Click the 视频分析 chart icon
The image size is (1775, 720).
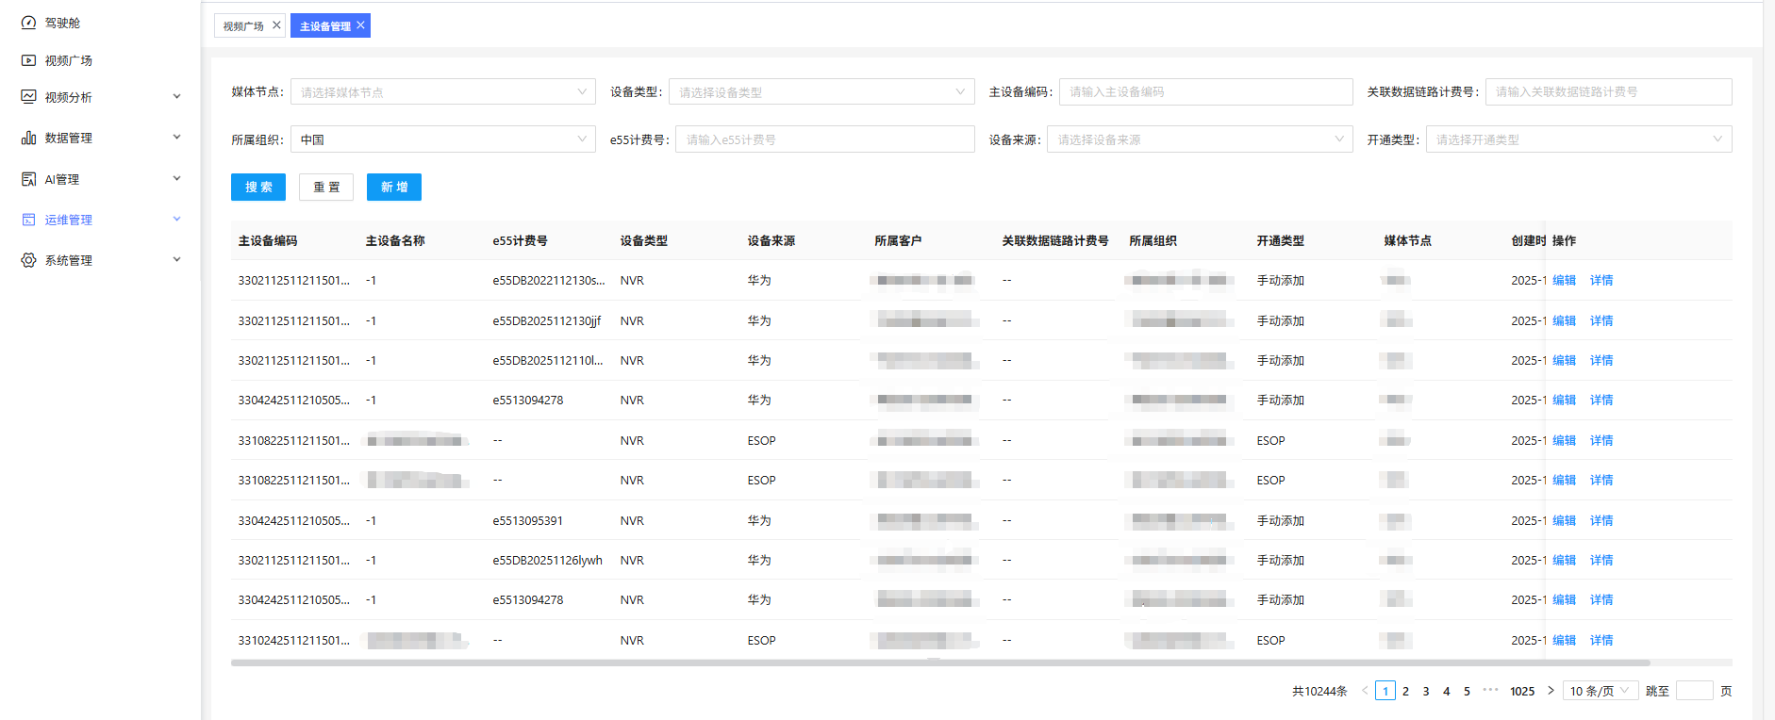(28, 97)
